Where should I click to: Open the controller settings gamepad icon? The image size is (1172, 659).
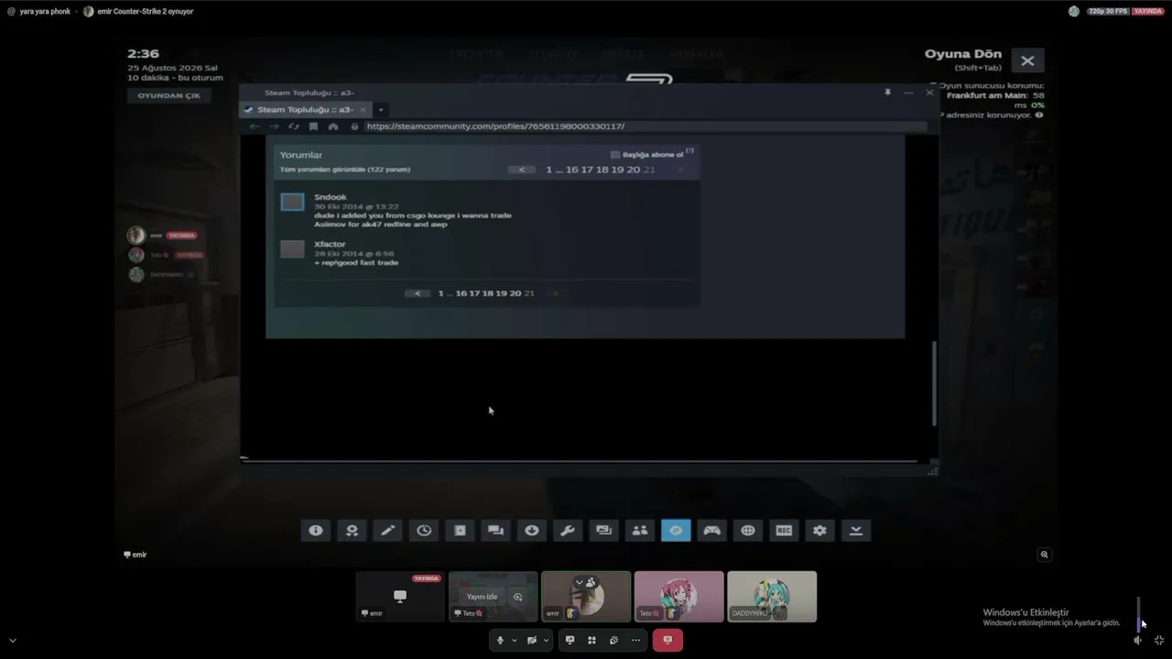coord(711,530)
